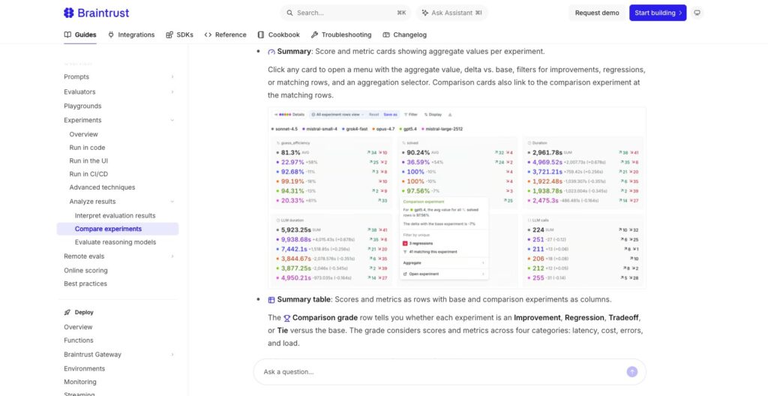Click the Ask Assistant sparkle icon
This screenshot has width=768, height=396.
pyautogui.click(x=424, y=13)
